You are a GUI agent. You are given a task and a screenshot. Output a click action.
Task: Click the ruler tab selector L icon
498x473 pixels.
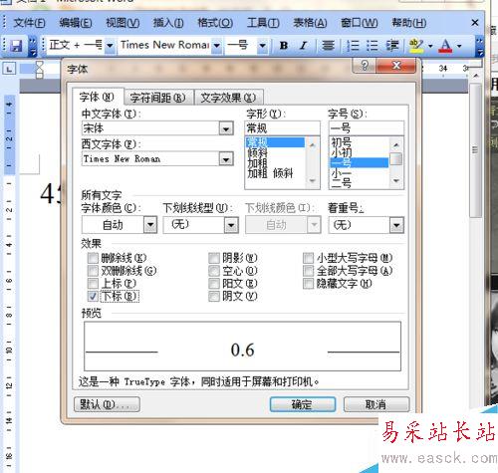9,70
